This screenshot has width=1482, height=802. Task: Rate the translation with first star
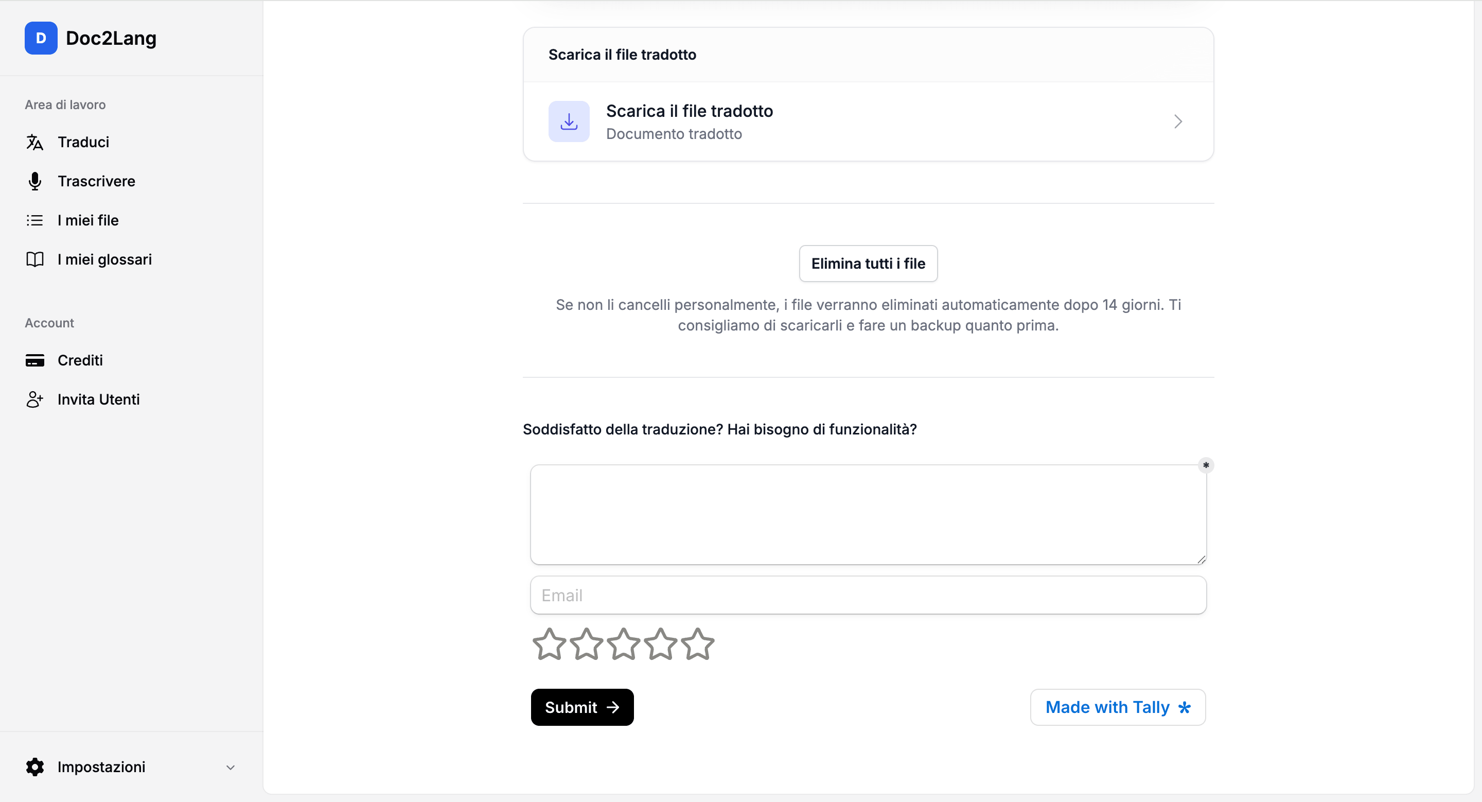click(x=549, y=644)
